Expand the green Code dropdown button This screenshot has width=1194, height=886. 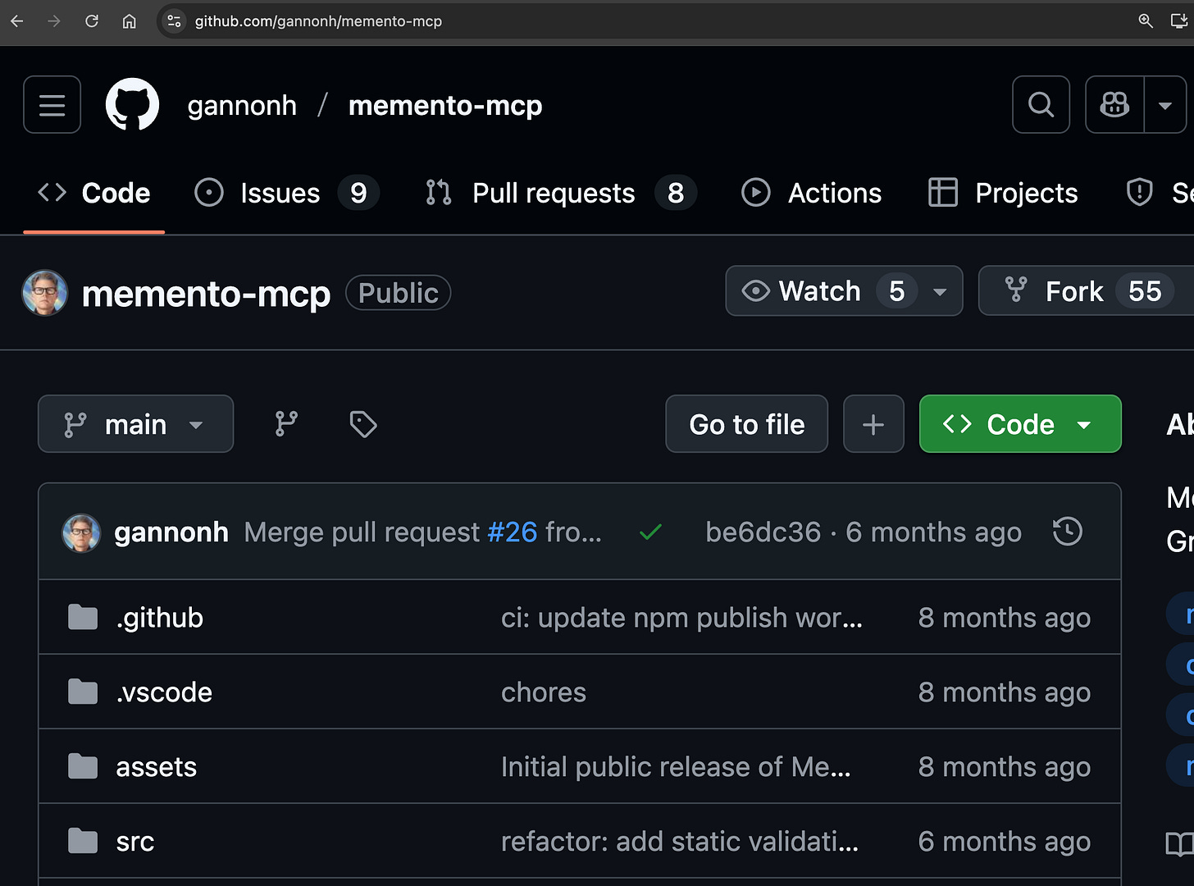point(1020,424)
